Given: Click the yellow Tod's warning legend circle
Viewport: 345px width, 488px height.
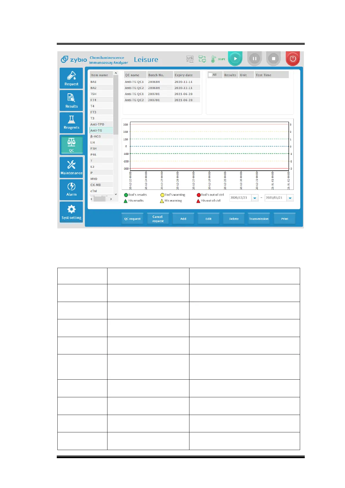Looking at the screenshot, I should [x=163, y=195].
